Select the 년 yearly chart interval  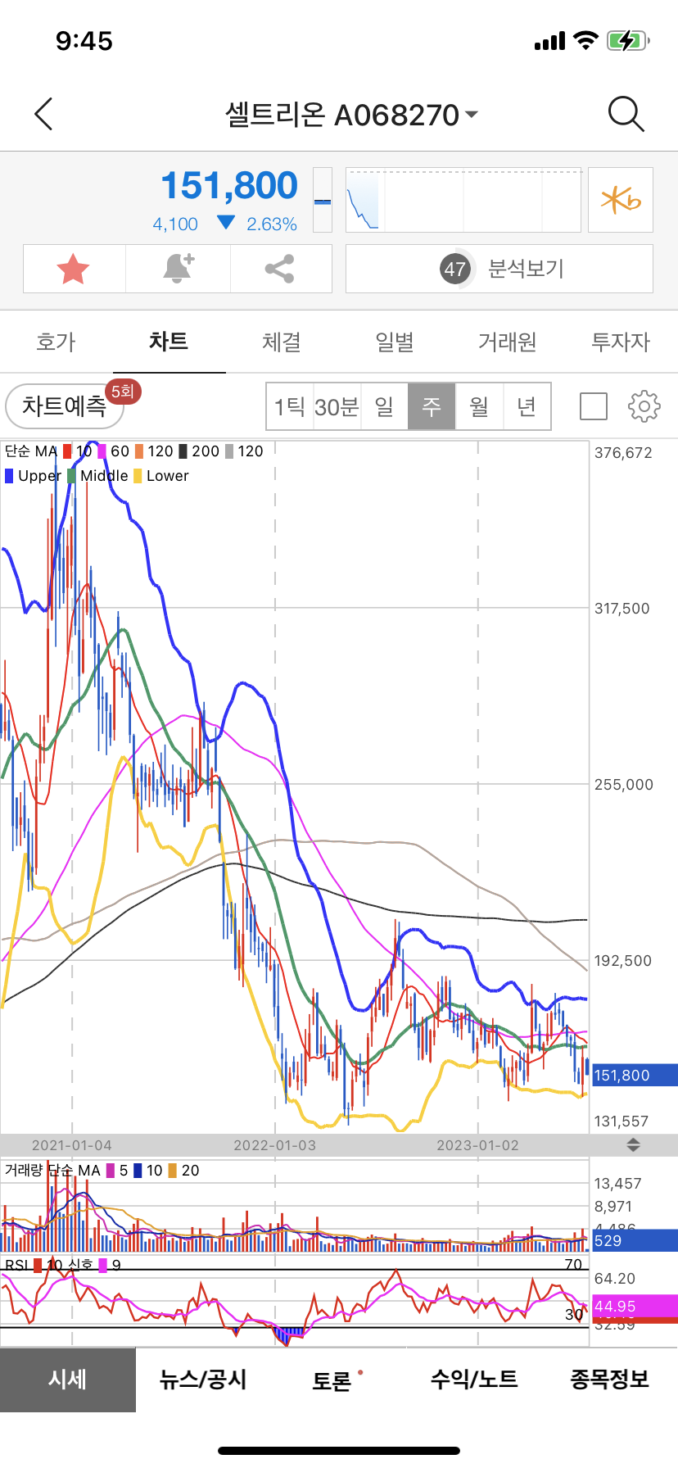(x=527, y=406)
